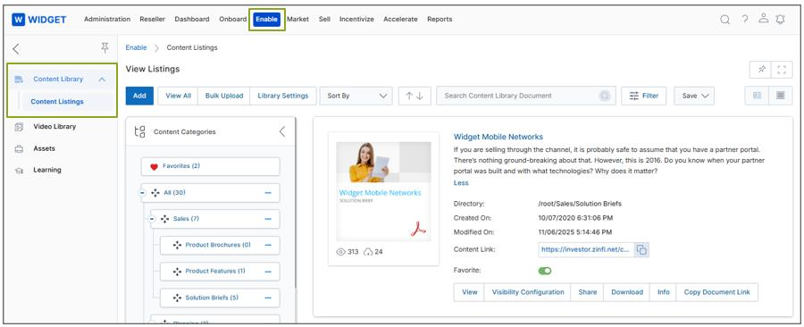The image size is (804, 327).
Task: Click the Enable breadcrumb link
Action: coord(136,47)
